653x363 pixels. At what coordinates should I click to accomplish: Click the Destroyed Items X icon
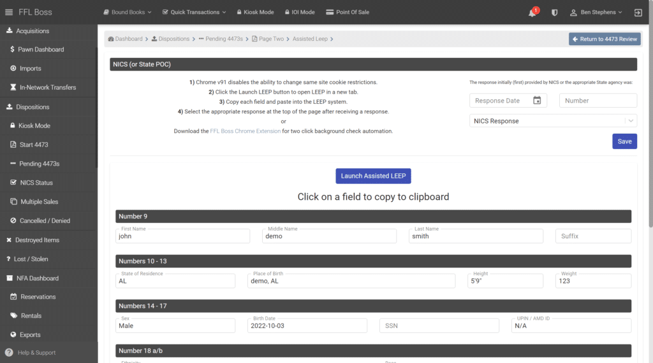9,240
